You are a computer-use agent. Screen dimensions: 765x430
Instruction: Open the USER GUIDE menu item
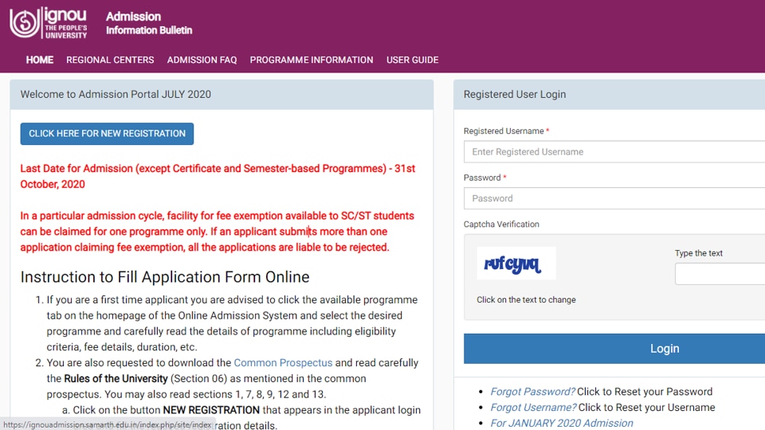pyautogui.click(x=412, y=60)
